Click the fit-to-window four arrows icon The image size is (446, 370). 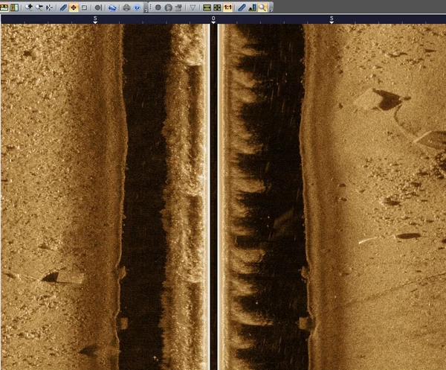point(217,7)
